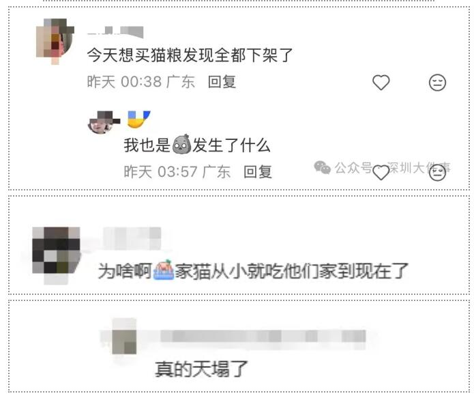Open the blurred username above "为啥啊" comment
The image size is (474, 398).
click(132, 238)
